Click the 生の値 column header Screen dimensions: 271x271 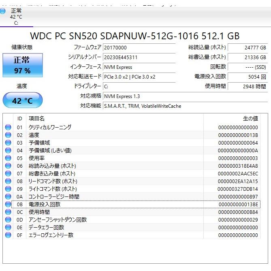coord(232,119)
